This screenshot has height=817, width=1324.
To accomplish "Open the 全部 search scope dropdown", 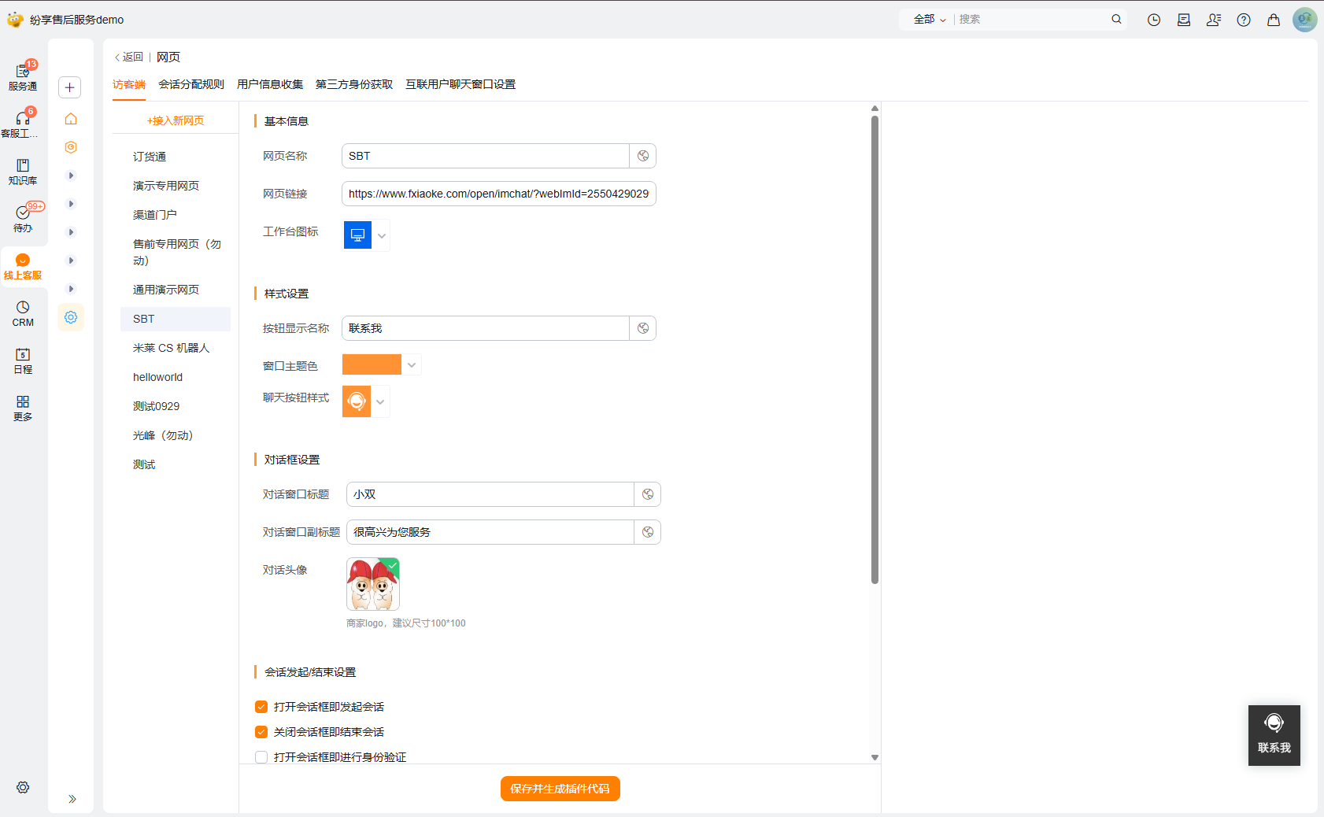I will click(930, 20).
